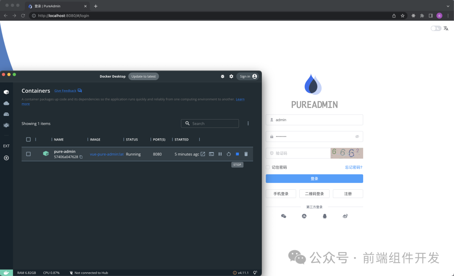The image size is (454, 276).
Task: Toggle password visibility with the eye icon
Action: click(x=357, y=136)
